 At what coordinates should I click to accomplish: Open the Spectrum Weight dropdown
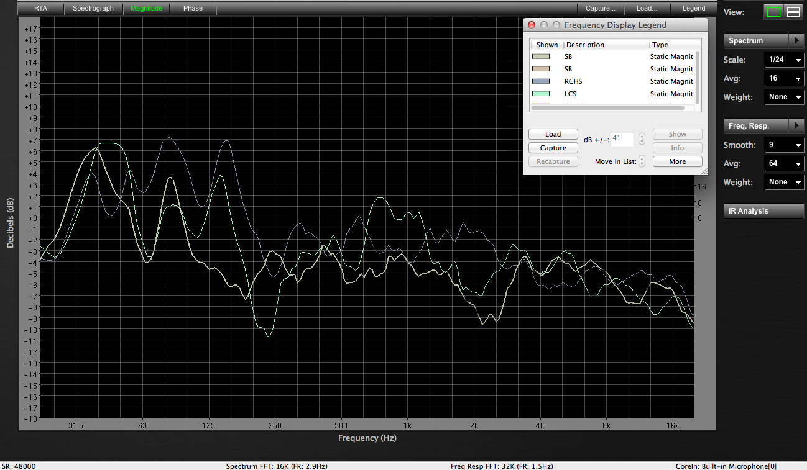(x=784, y=97)
